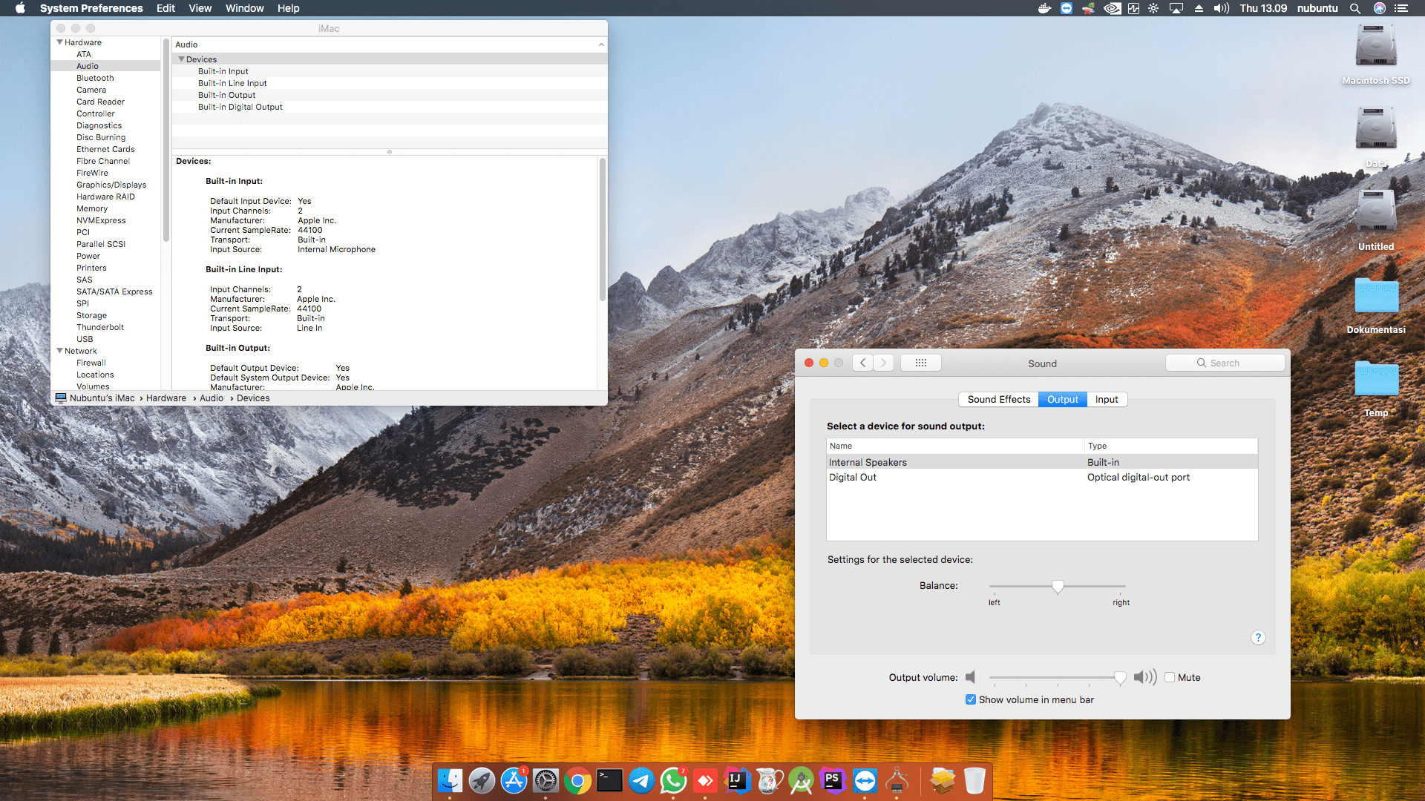
Task: Open Android Studio from the Dock
Action: click(x=802, y=780)
